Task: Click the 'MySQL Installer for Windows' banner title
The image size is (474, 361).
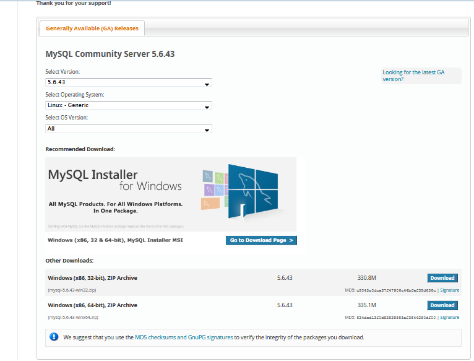Action: pos(114,180)
